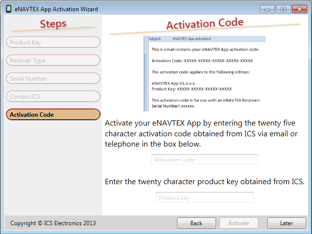
Task: Maximize the Activation Wizard window
Action: point(283,9)
